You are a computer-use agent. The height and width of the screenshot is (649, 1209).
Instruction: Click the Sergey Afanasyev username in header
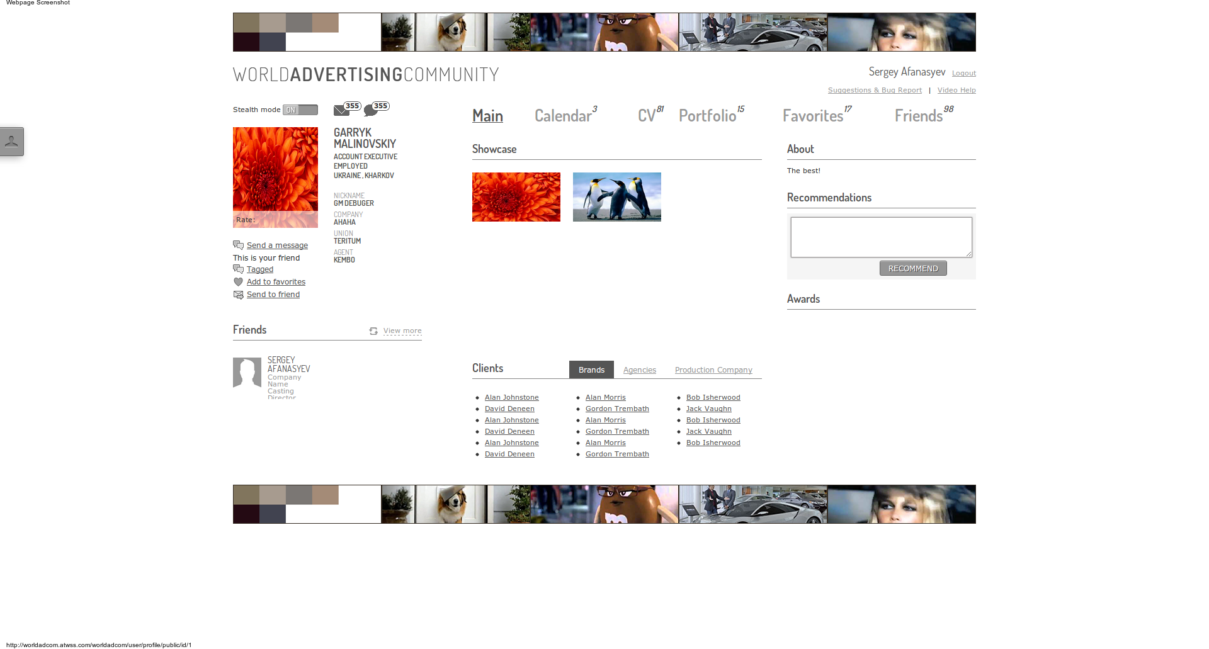(907, 72)
